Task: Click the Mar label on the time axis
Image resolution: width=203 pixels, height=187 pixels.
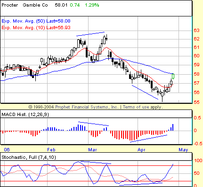Action: coord(92,150)
